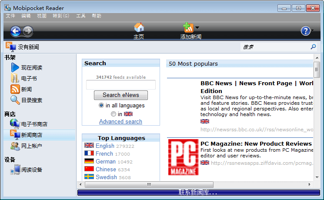Click the Chinese language link
Screen dimensions: 324x200
(106, 170)
